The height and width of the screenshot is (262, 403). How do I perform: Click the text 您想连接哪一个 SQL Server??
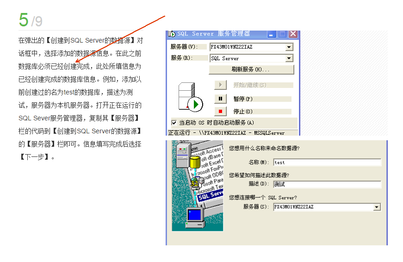tap(263, 198)
